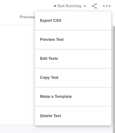The height and width of the screenshot is (133, 115).
Task: Choose Copy Test option
Action: tap(73, 78)
